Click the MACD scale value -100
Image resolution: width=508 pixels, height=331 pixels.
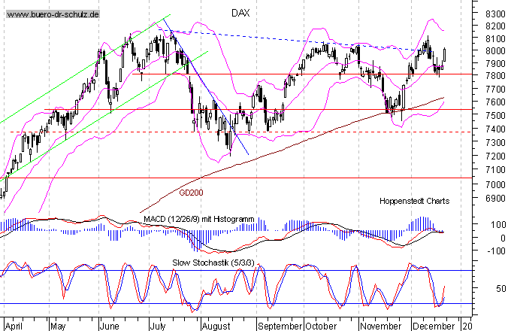(x=496, y=251)
